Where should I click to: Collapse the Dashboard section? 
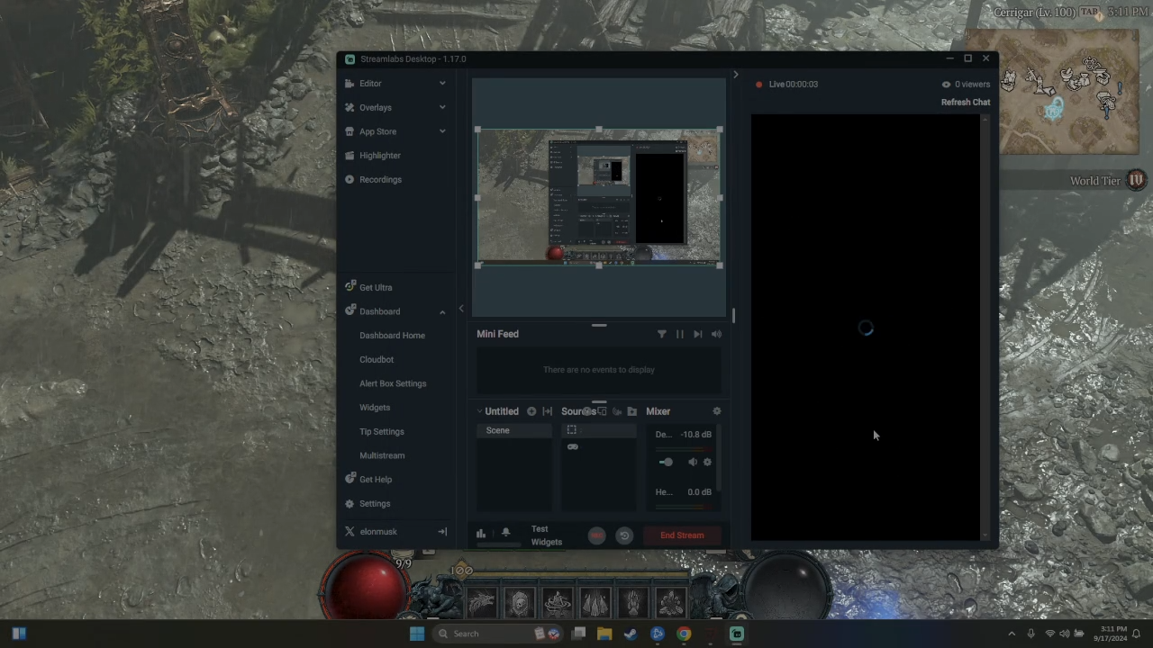tap(442, 311)
